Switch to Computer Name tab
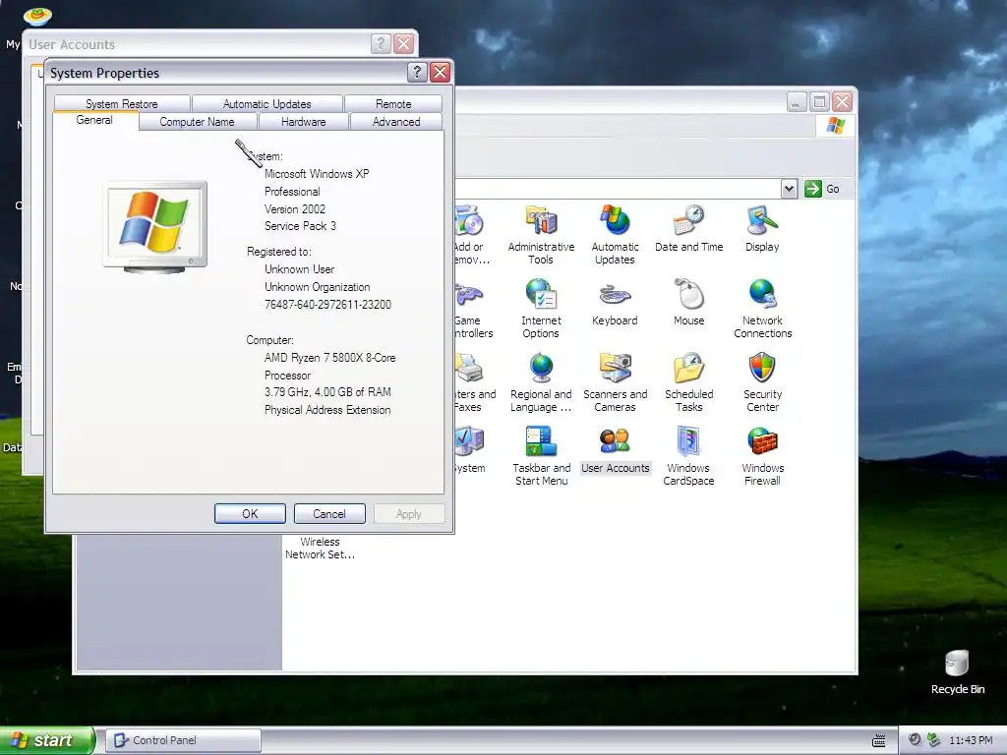Screen dimensions: 1007x755 pos(197,121)
